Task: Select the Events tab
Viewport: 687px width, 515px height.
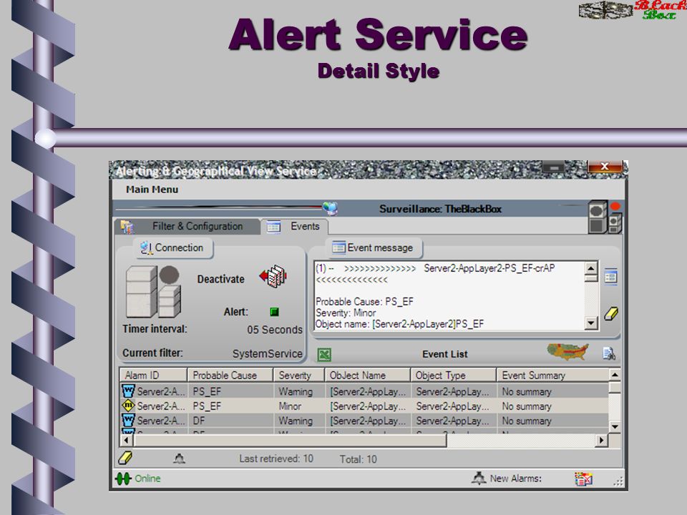Action: (295, 227)
